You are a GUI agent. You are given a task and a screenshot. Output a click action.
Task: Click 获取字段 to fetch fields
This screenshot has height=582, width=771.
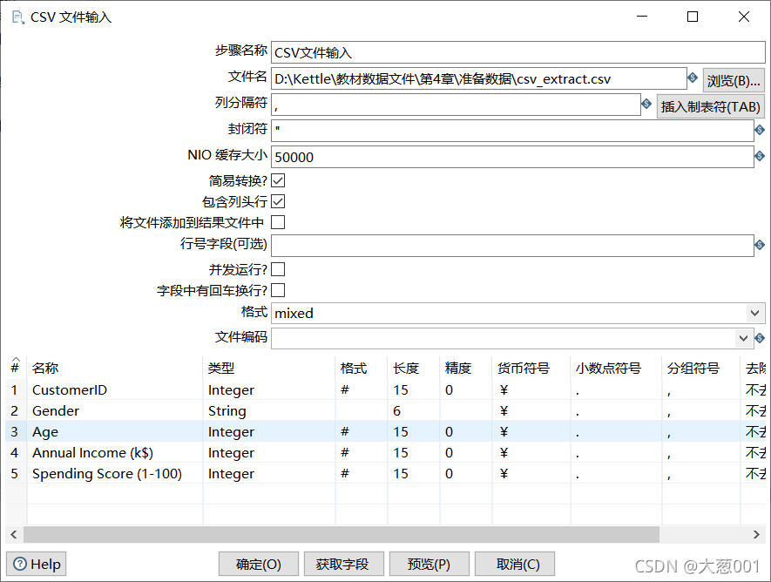[343, 564]
